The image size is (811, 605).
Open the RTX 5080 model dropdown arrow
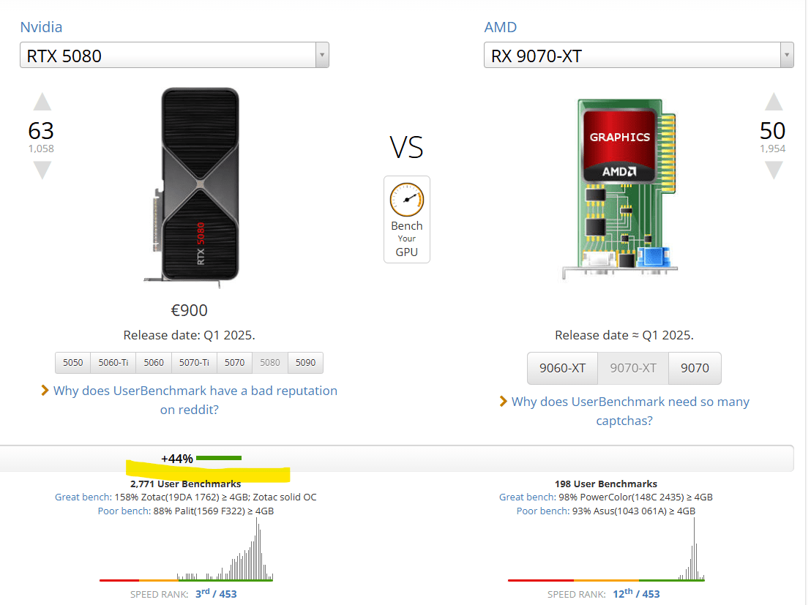point(322,55)
